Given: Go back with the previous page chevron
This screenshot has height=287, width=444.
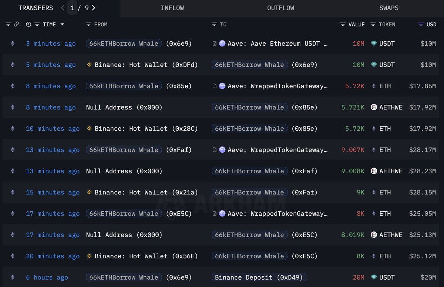Looking at the screenshot, I should pyautogui.click(x=63, y=7).
